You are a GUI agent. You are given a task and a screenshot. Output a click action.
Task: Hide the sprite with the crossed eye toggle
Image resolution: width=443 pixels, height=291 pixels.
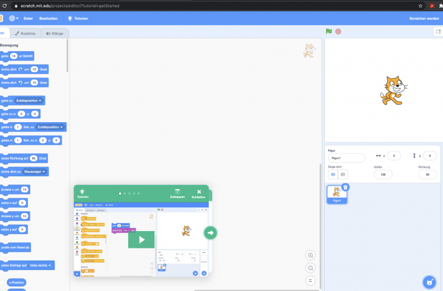click(x=343, y=174)
